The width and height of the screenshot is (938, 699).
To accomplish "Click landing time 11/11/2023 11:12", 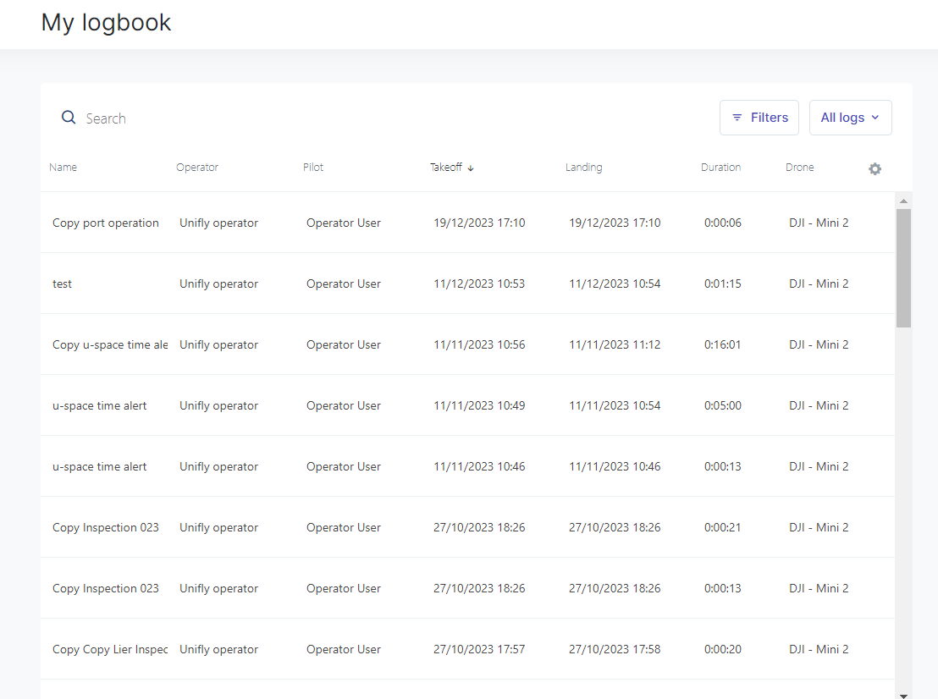I will [614, 344].
